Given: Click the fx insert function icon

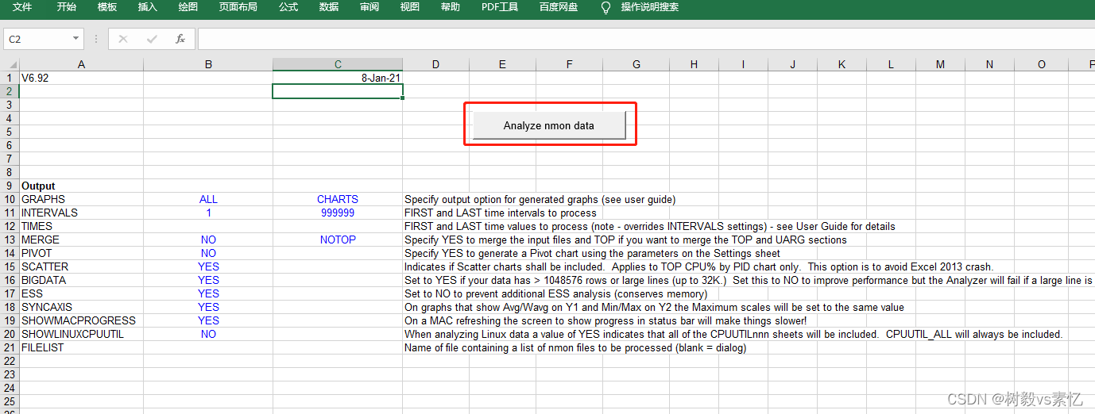Looking at the screenshot, I should [x=180, y=39].
